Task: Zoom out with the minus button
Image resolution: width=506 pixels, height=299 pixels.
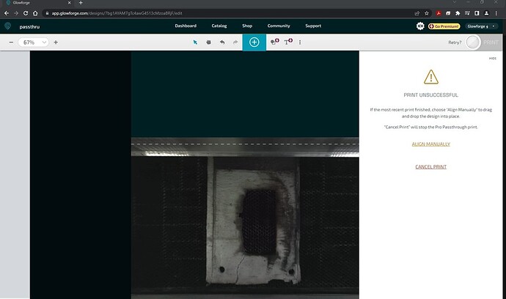Action: click(11, 43)
